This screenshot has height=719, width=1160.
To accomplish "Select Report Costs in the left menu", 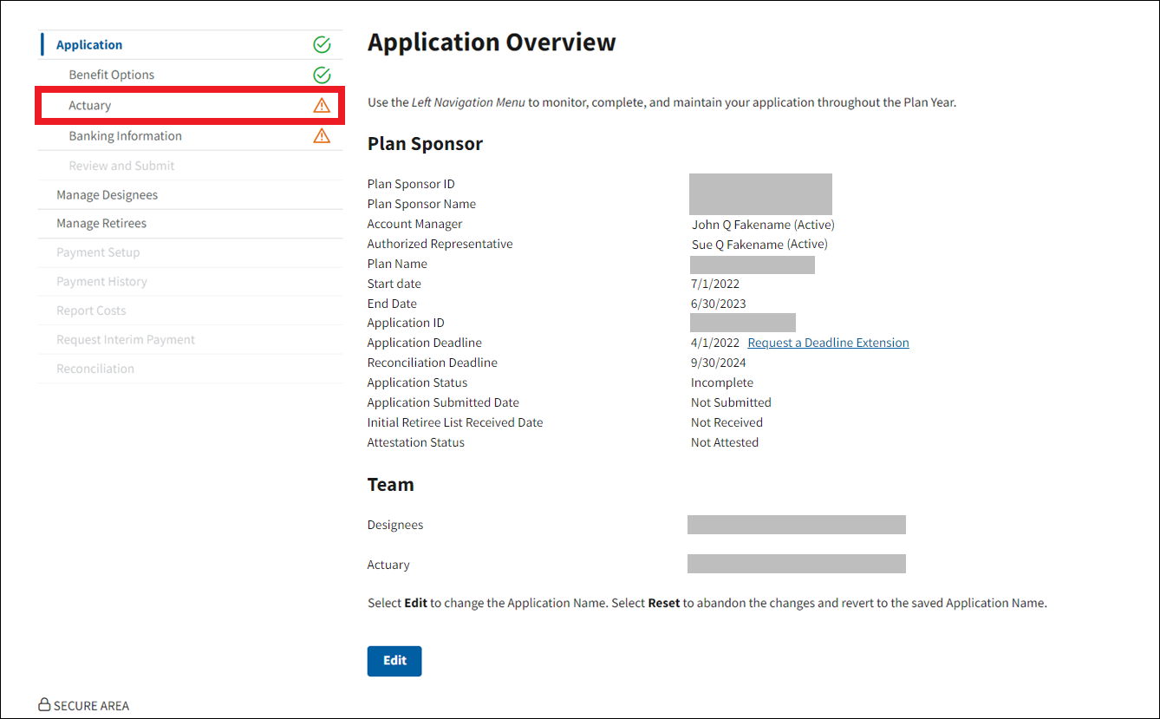I will tap(91, 310).
